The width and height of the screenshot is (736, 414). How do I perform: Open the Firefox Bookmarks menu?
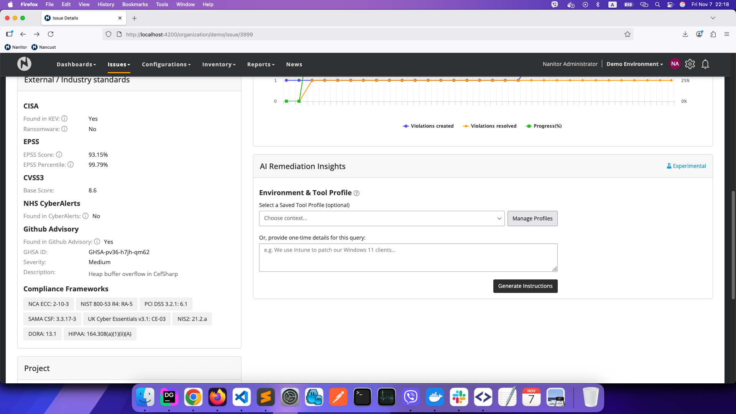[135, 5]
